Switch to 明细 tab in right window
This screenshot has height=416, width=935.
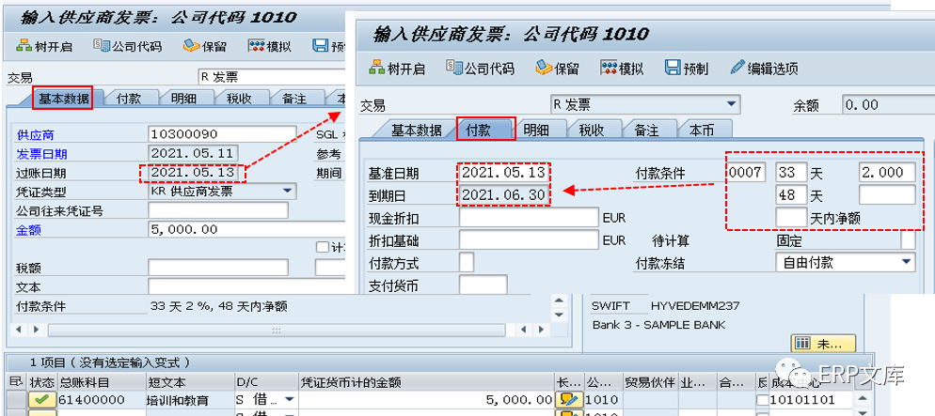tap(535, 130)
